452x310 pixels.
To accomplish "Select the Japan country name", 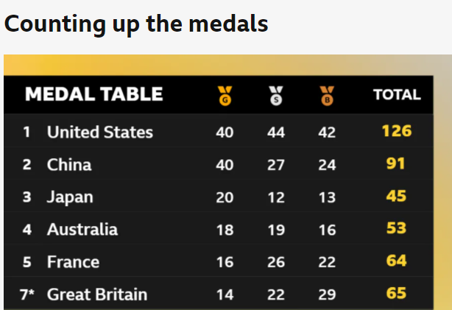I will pos(70,197).
